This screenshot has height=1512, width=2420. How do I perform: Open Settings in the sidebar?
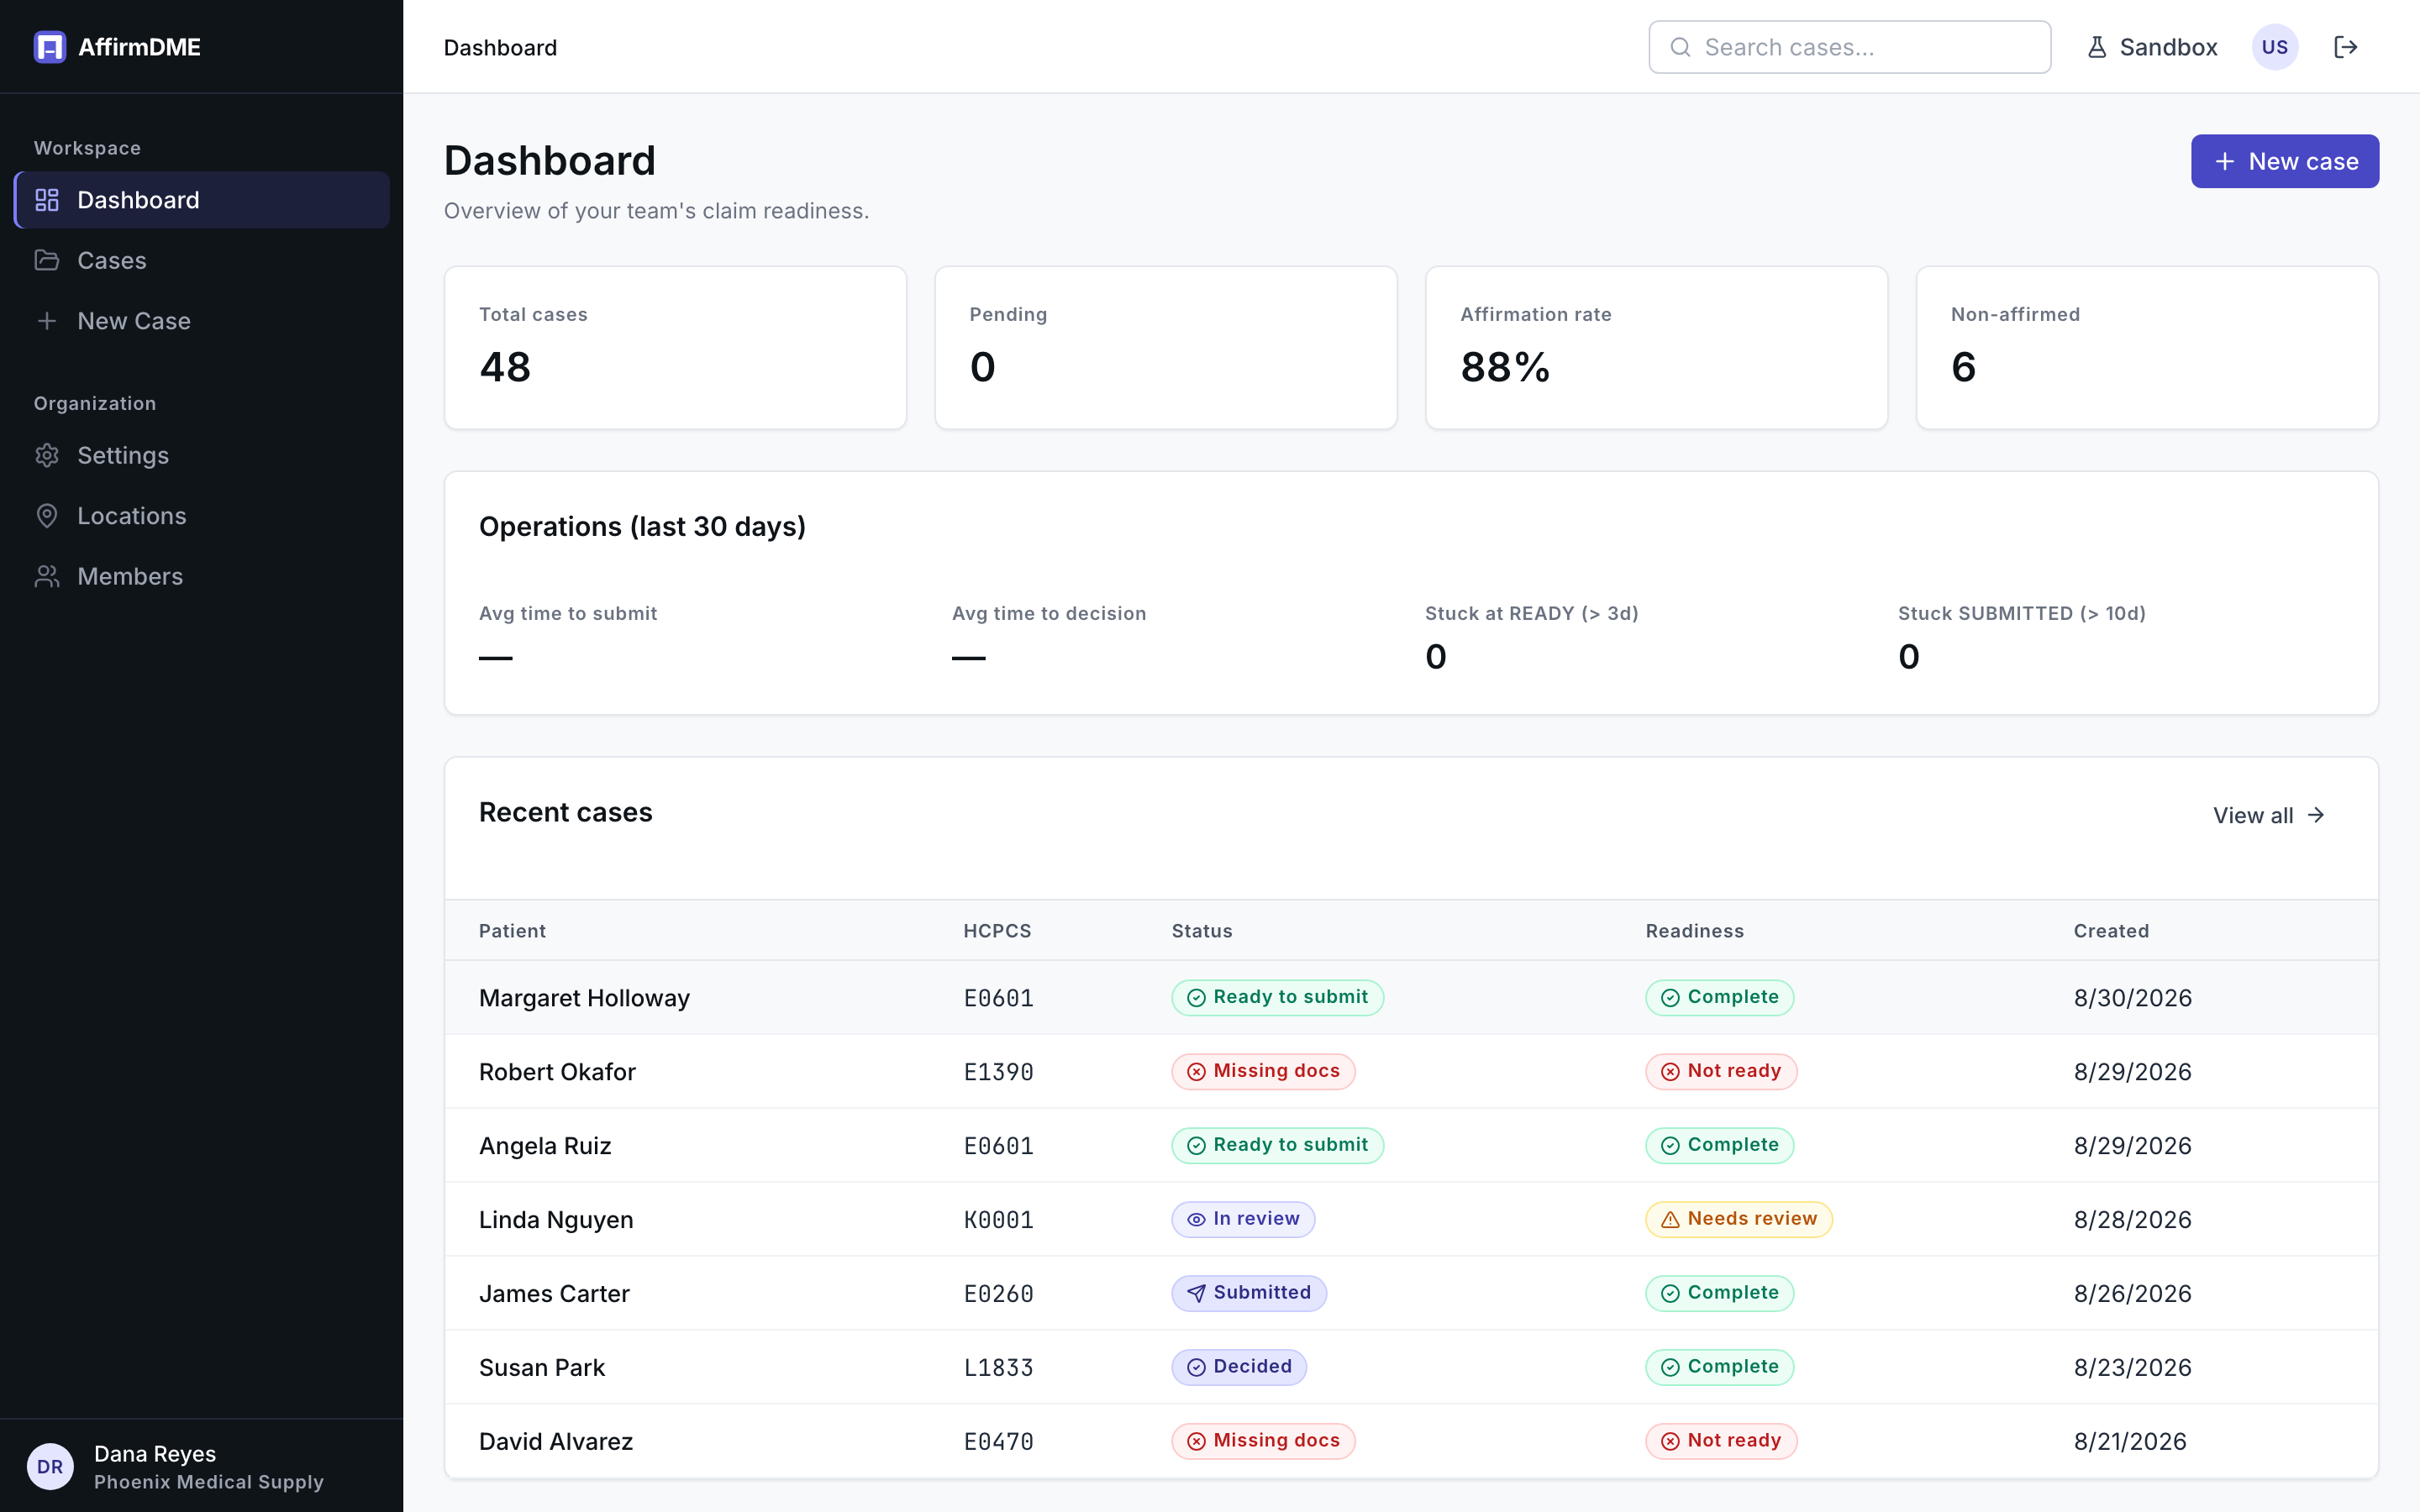[x=202, y=455]
